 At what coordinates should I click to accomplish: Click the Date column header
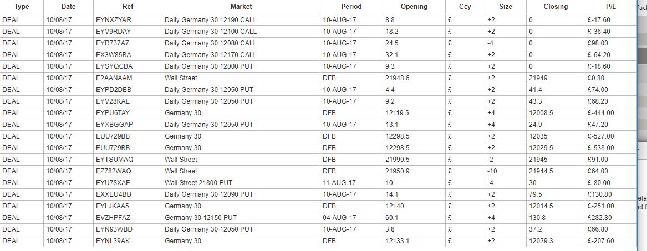[68, 7]
